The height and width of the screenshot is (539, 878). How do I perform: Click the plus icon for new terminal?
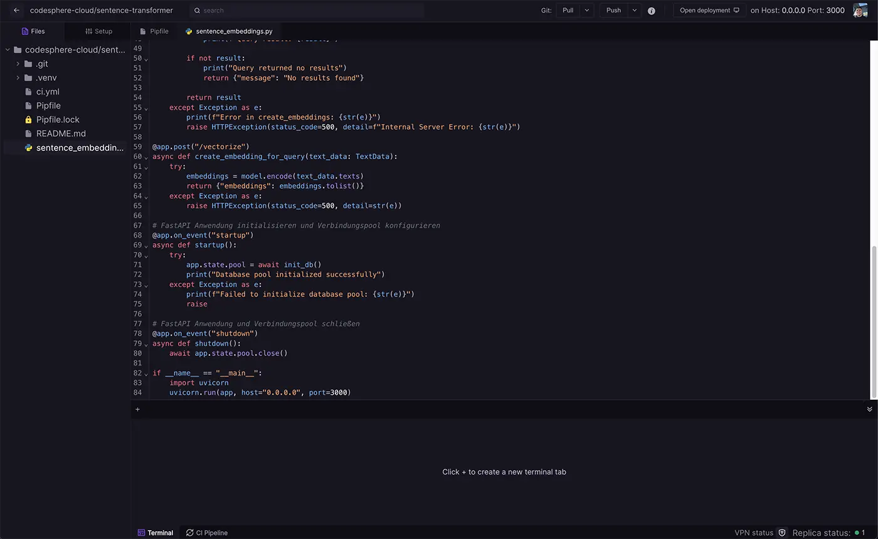[x=137, y=409]
